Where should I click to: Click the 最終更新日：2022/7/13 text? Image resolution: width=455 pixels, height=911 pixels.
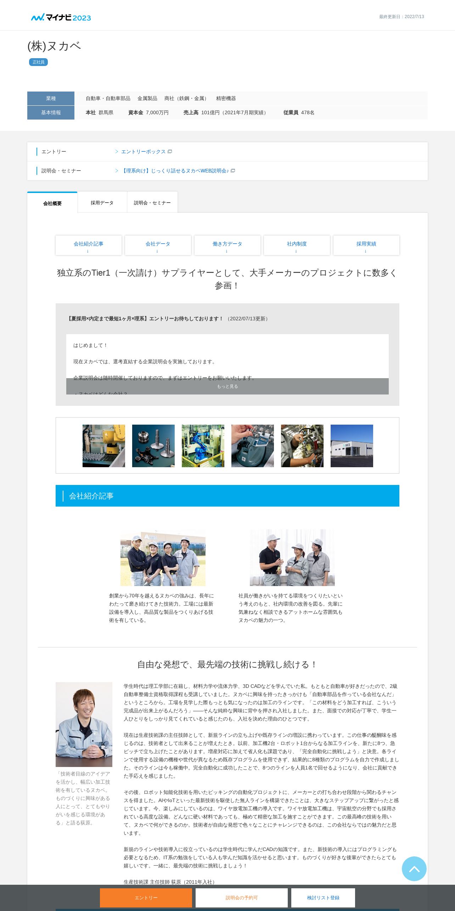(x=401, y=17)
